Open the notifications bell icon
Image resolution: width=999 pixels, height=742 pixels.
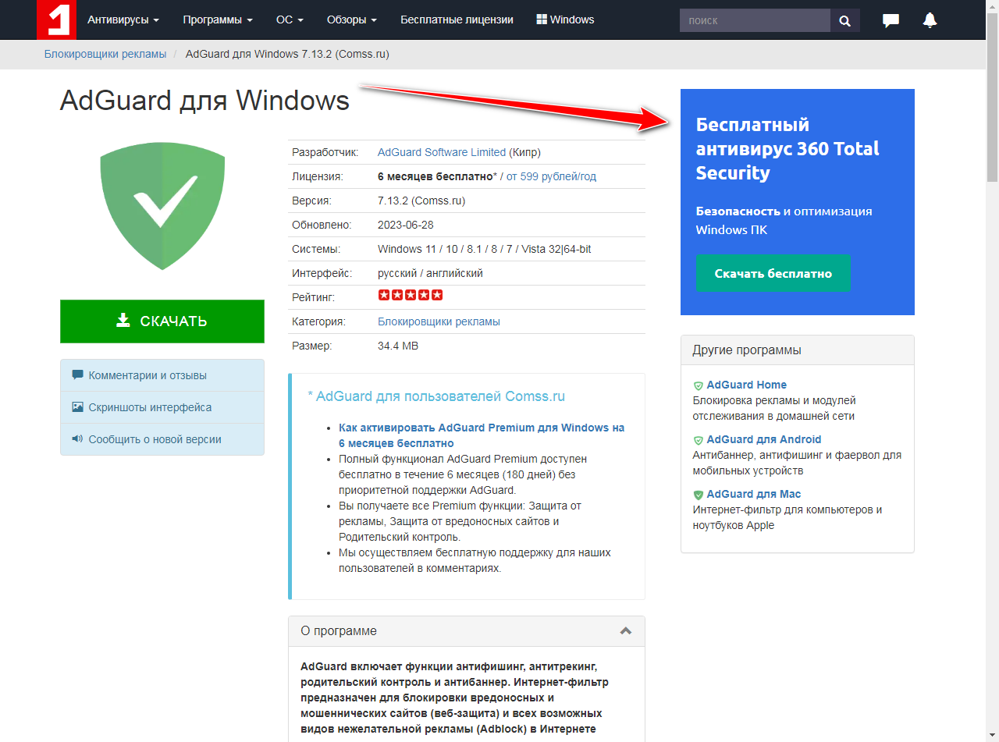click(x=930, y=20)
